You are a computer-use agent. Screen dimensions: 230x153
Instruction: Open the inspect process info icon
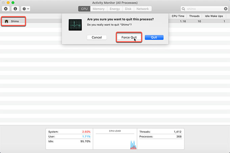click(16, 9)
